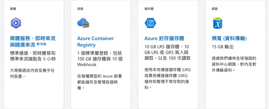Click the 新功能 badge on the media card

pyautogui.click(x=43, y=44)
